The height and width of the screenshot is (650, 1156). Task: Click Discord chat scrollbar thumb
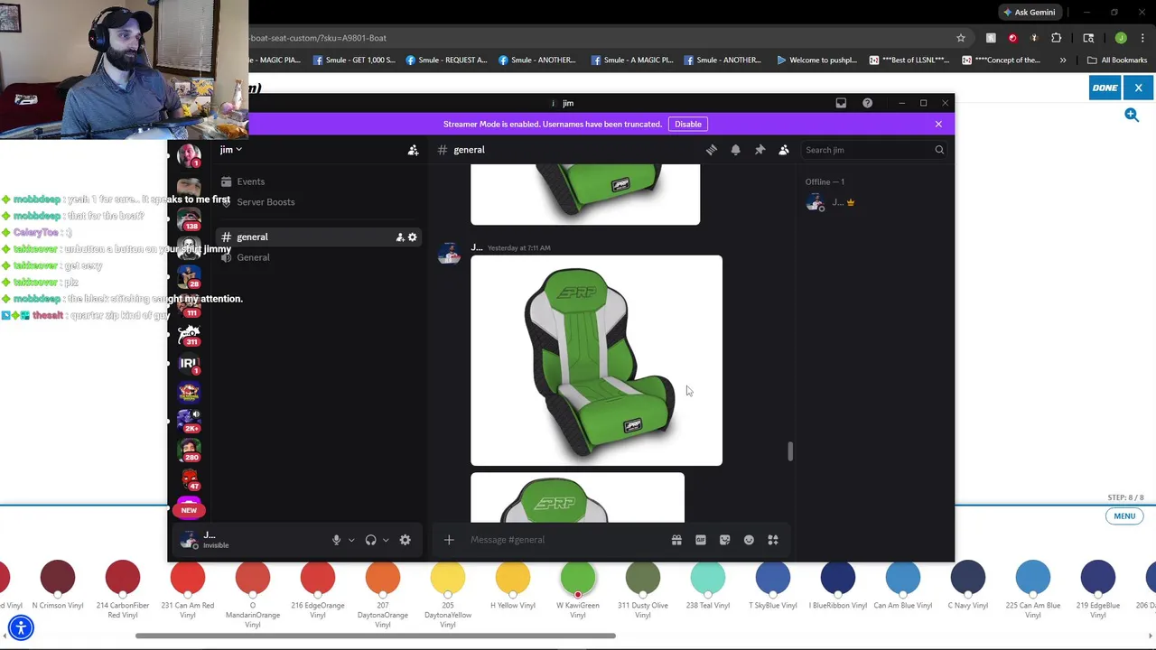[x=790, y=450]
